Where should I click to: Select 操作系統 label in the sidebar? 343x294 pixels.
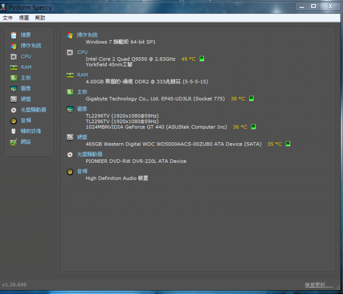(31, 45)
